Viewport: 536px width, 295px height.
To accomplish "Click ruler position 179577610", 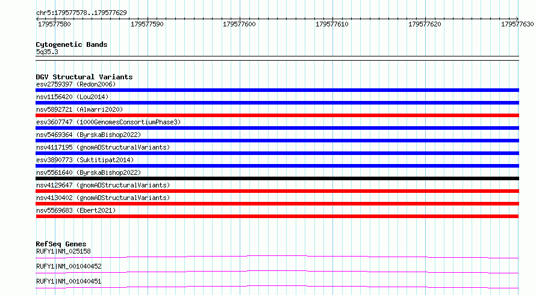I will tap(332, 24).
